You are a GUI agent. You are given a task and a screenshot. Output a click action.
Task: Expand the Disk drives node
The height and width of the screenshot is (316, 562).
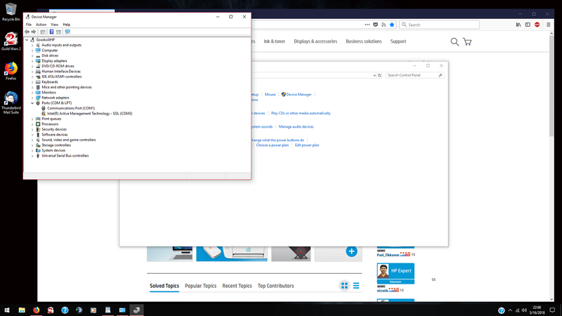tap(32, 55)
